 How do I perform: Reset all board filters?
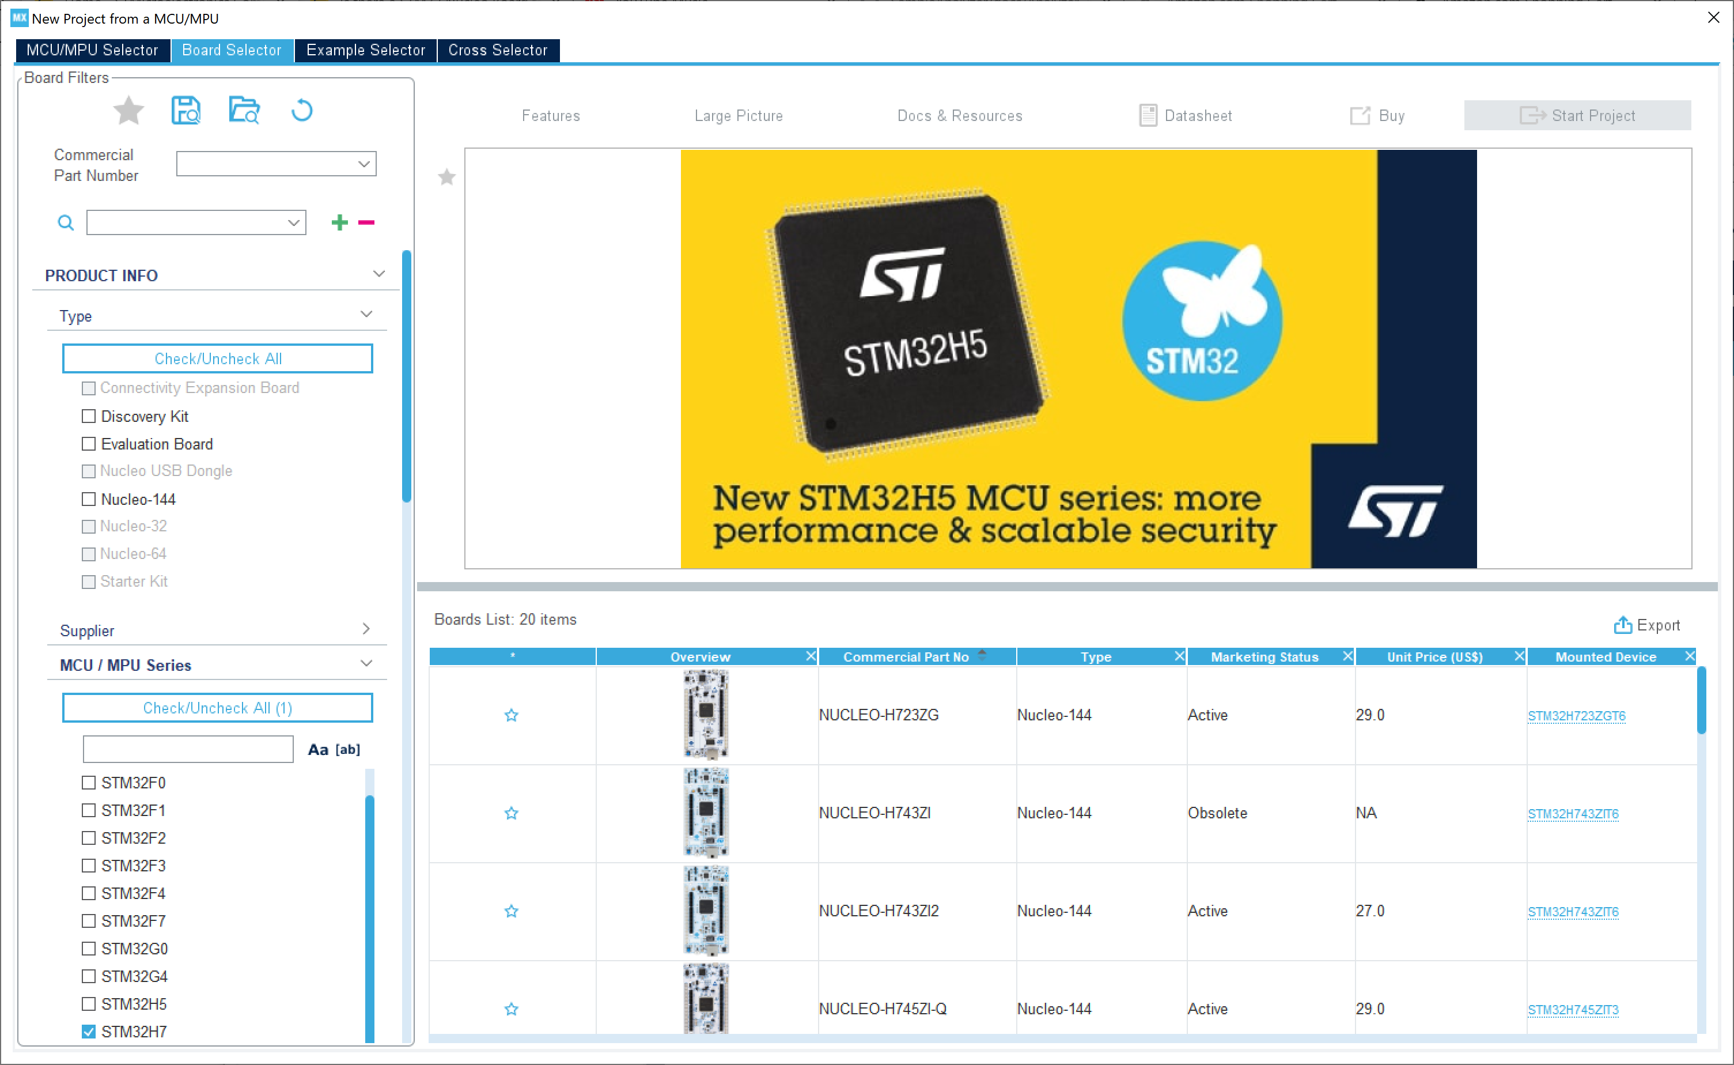pos(301,110)
